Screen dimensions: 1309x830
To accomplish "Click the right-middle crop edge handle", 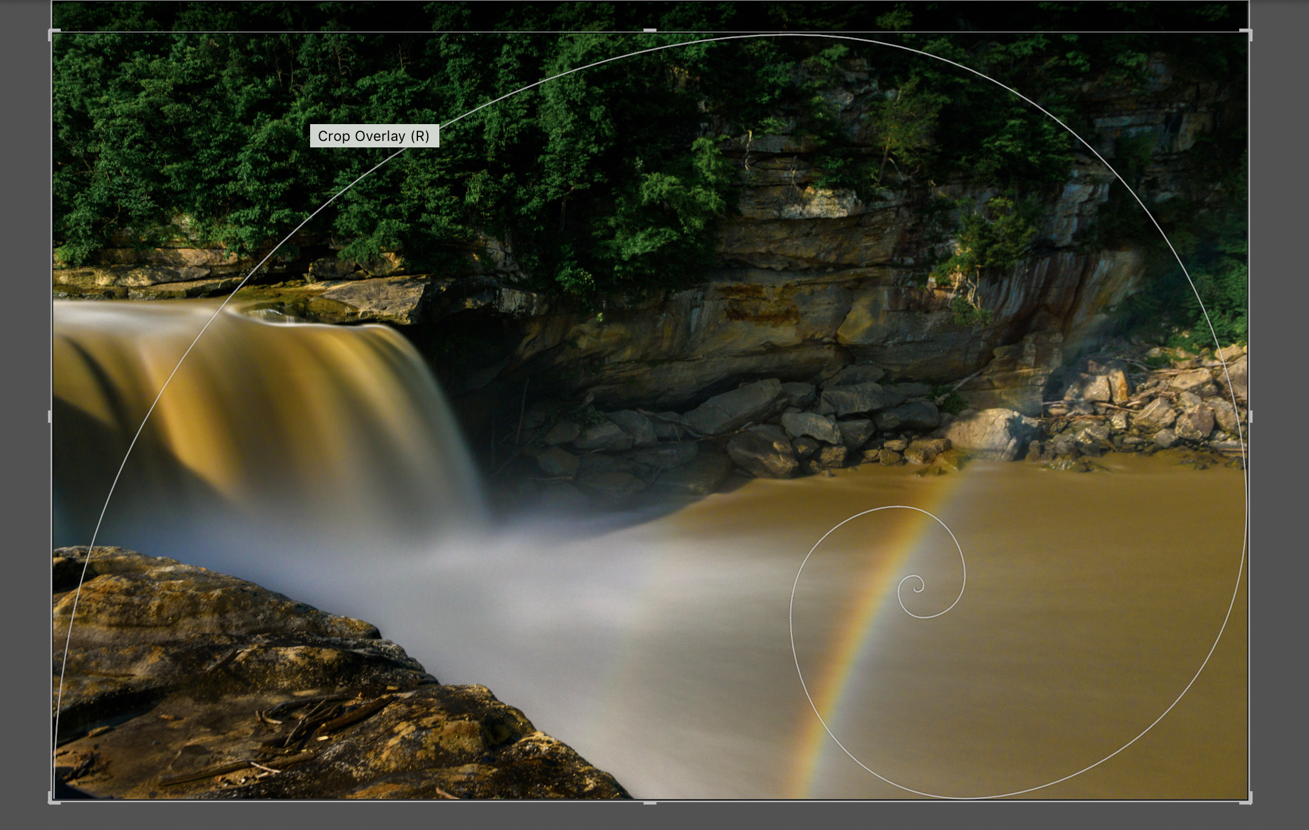I will (1250, 417).
